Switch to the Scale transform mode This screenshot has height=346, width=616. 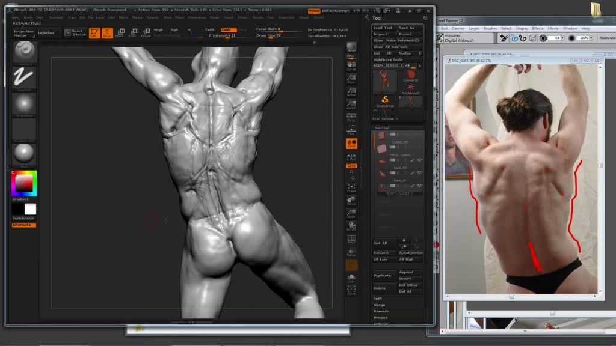click(133, 33)
